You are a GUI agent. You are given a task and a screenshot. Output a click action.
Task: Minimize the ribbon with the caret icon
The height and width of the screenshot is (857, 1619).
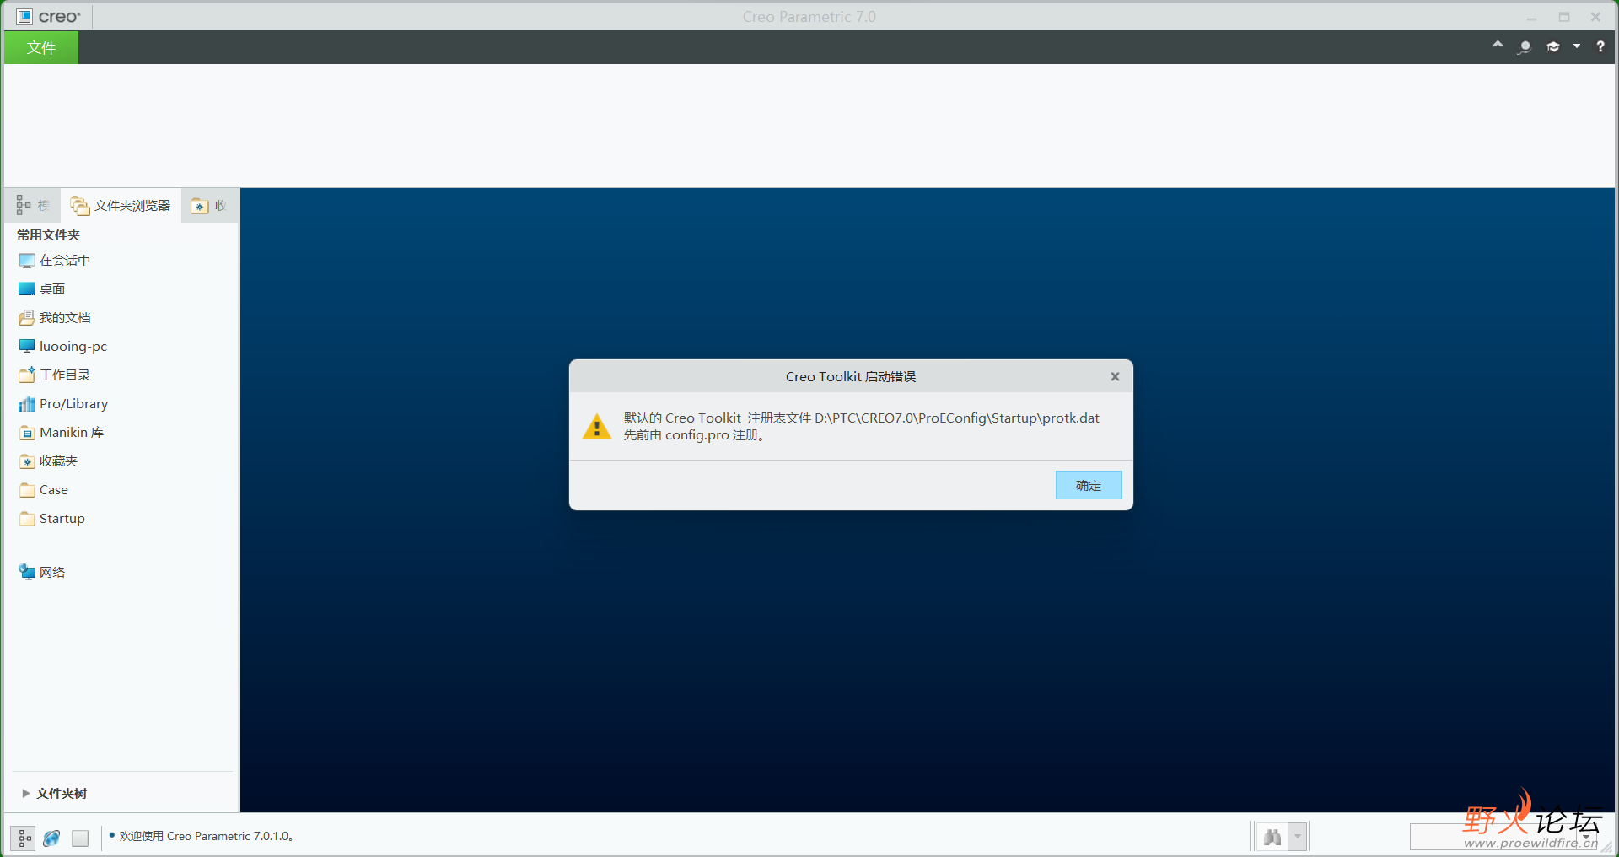[x=1498, y=45]
